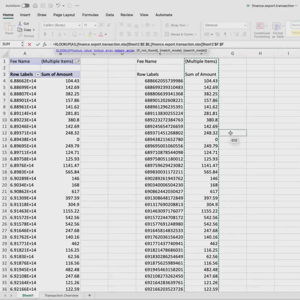Click the Cut scissors icon
This screenshot has height=300, width=300.
point(20,23)
